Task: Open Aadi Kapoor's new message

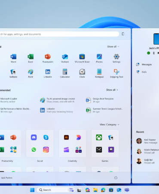Action: click(x=147, y=141)
